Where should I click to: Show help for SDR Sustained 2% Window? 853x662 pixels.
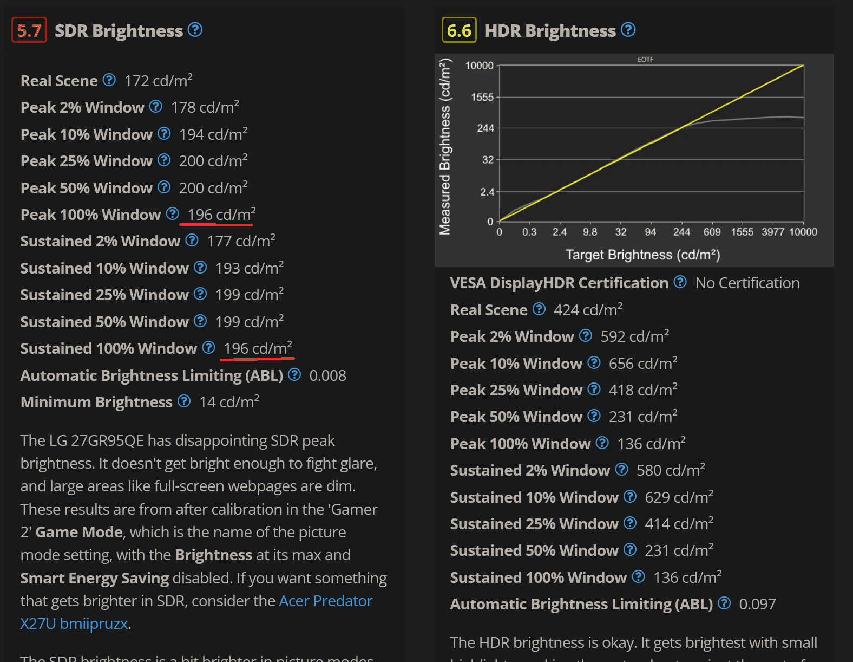pyautogui.click(x=192, y=241)
